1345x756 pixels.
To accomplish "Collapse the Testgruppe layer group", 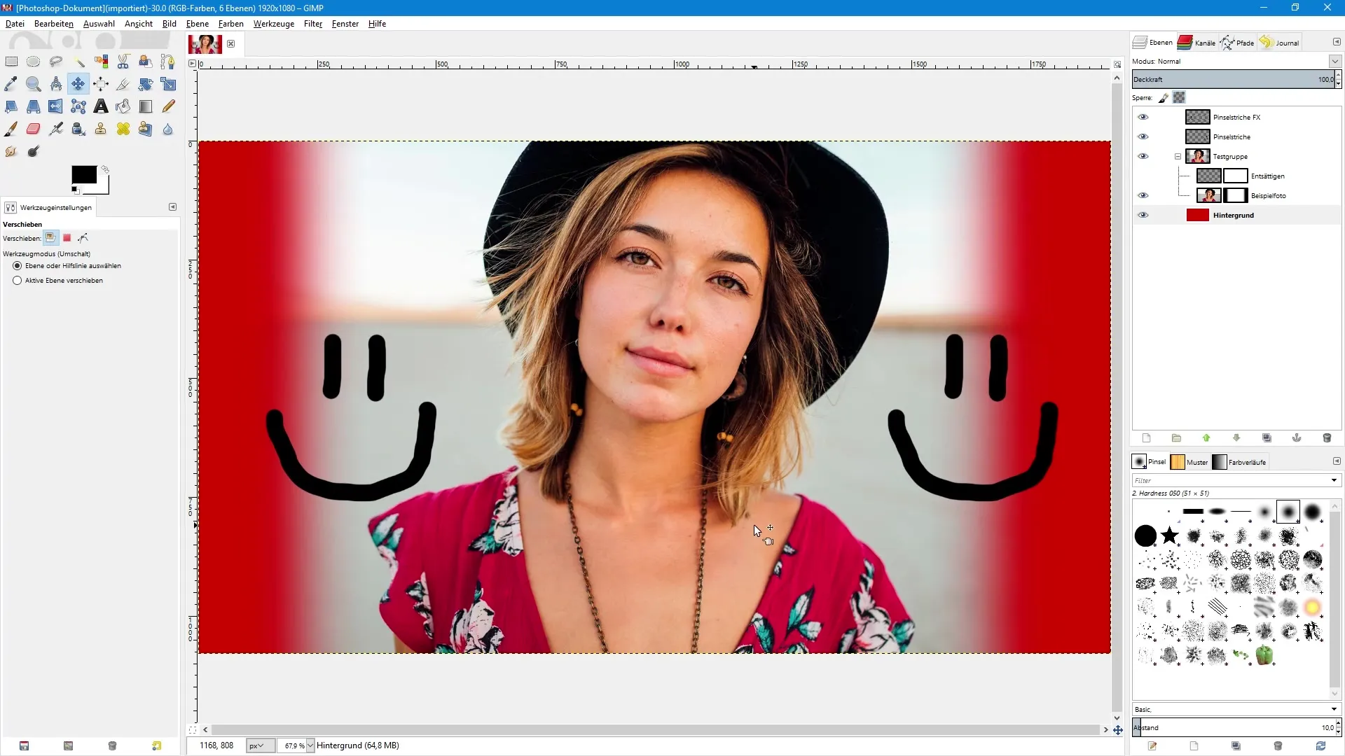I will 1178,157.
